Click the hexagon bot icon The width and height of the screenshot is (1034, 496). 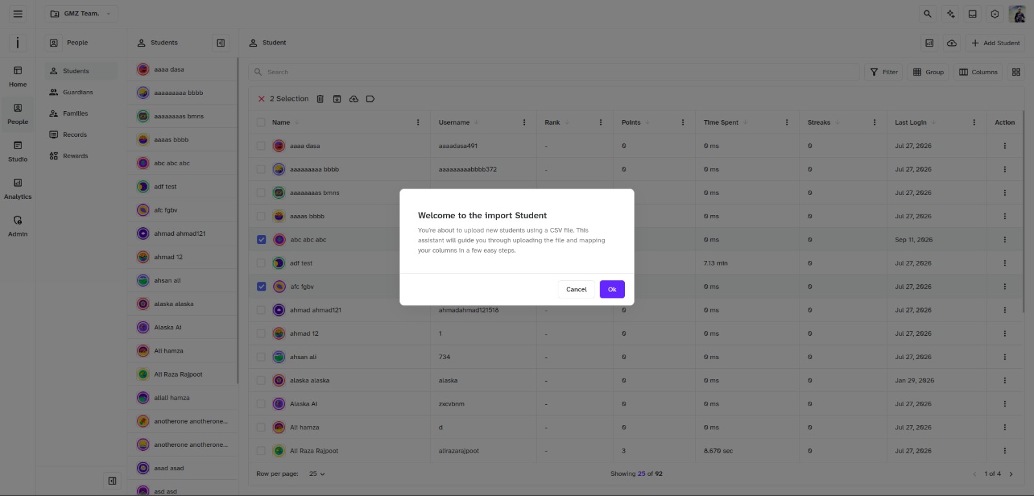(x=995, y=14)
